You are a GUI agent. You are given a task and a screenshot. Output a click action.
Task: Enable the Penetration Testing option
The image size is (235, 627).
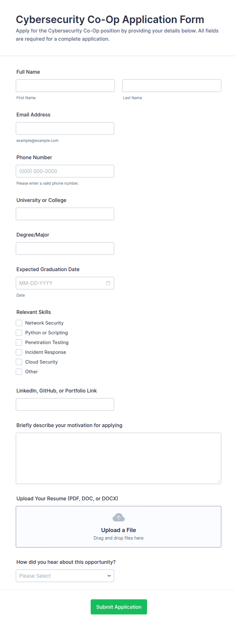click(x=19, y=343)
